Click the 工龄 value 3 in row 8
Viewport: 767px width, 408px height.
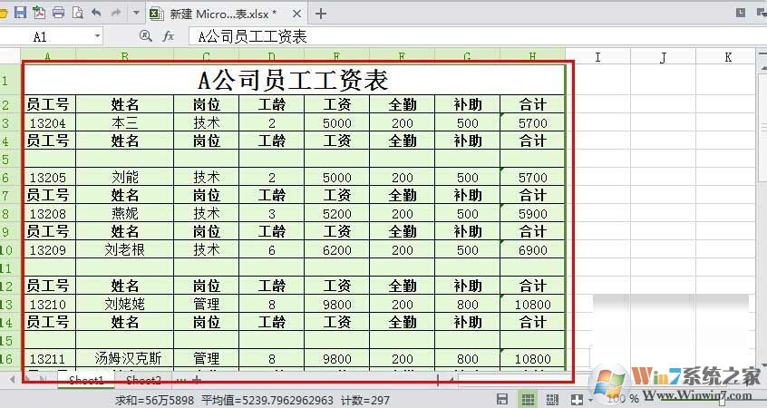tap(271, 213)
